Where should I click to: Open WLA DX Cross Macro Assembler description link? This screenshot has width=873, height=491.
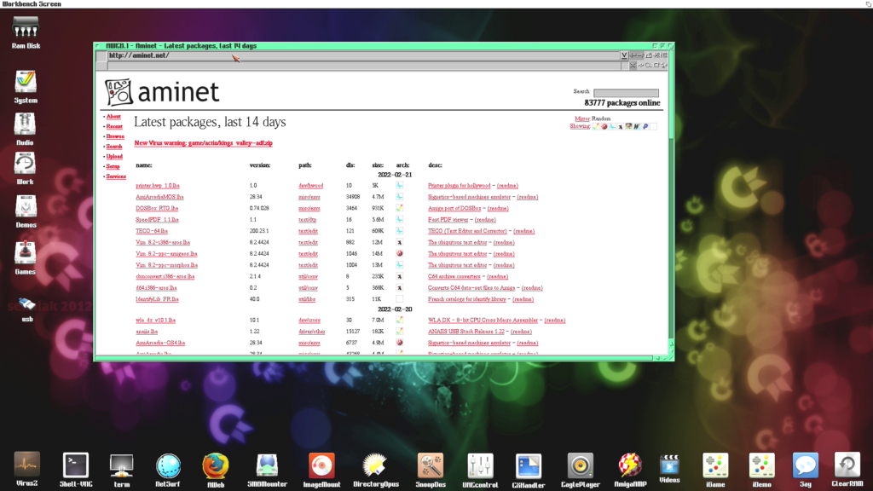click(483, 321)
